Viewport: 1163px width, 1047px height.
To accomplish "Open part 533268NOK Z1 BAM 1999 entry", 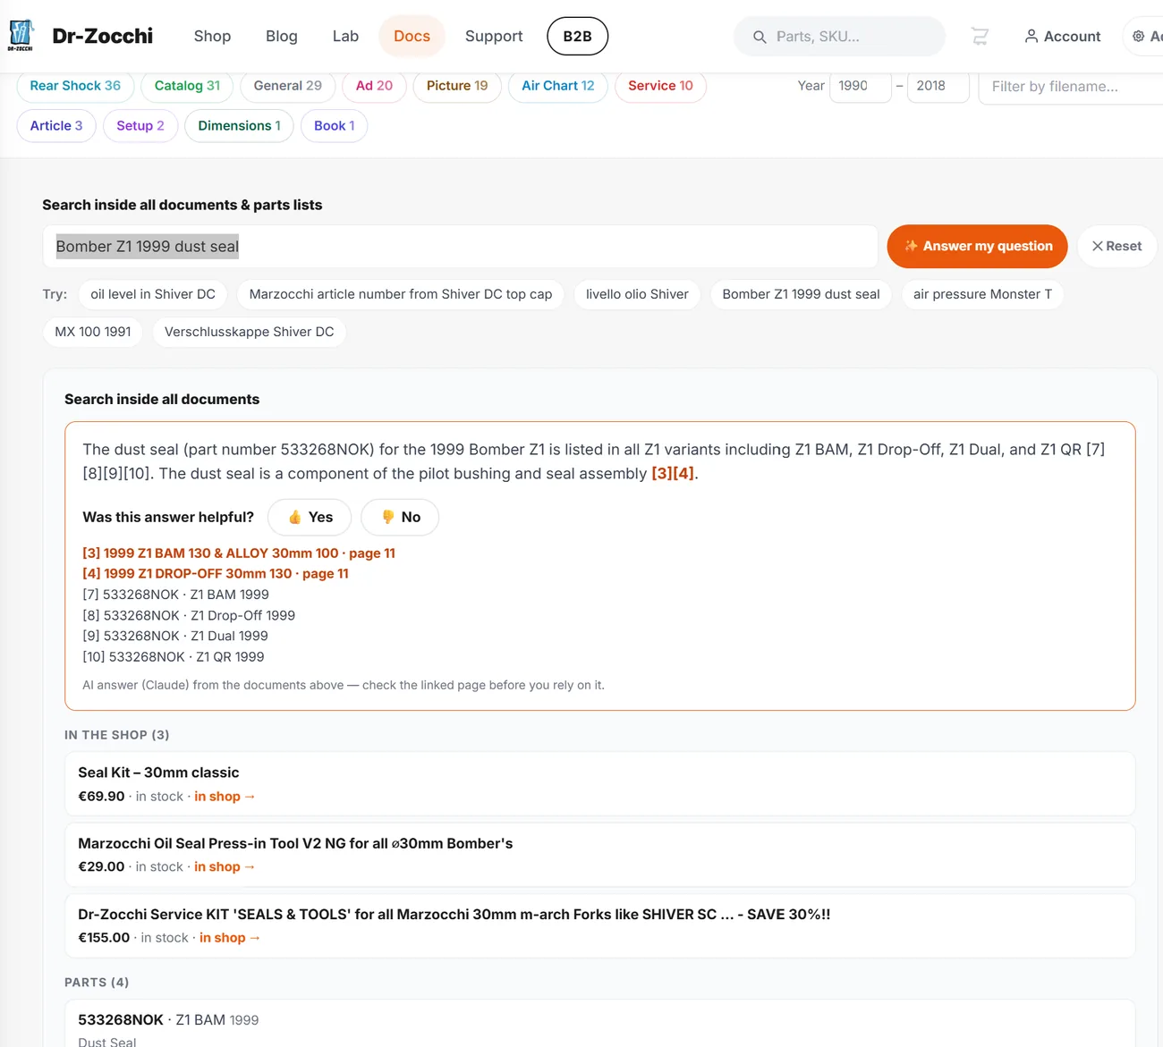I will 599,1024.
